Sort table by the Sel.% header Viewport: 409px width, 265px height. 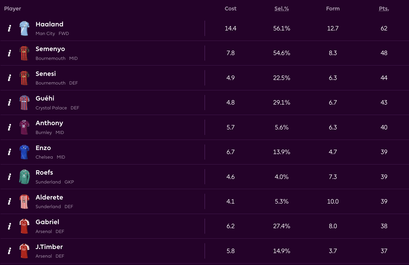coord(282,9)
